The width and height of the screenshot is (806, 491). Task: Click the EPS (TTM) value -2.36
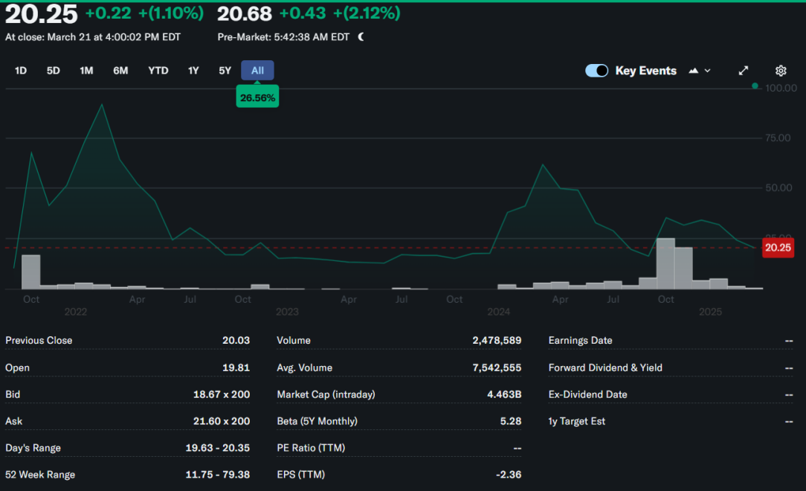(509, 475)
